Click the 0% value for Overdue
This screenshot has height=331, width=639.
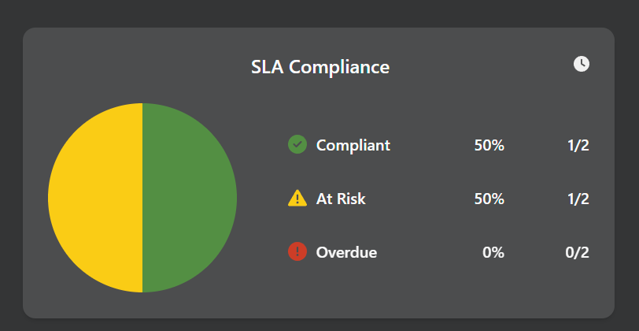493,252
